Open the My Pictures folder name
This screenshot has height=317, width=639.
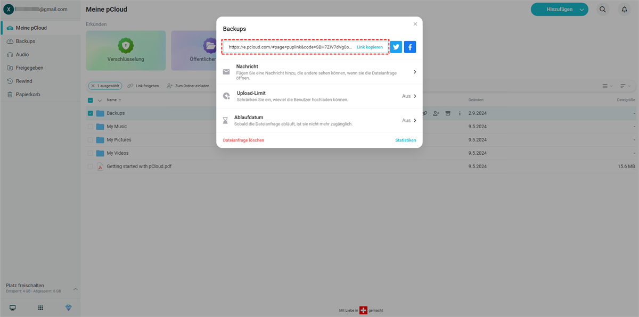click(x=119, y=140)
